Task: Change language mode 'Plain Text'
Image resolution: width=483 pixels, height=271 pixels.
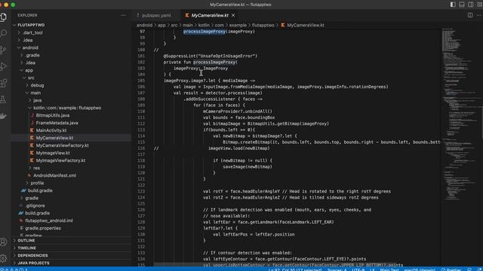Action: click(x=389, y=269)
